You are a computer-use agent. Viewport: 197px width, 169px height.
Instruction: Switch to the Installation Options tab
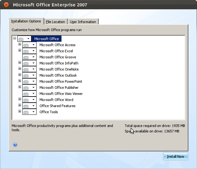point(26,21)
